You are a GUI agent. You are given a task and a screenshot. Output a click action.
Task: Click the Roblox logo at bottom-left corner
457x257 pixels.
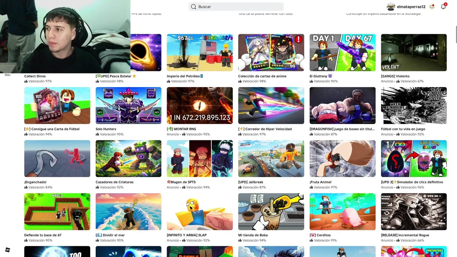click(x=7, y=250)
